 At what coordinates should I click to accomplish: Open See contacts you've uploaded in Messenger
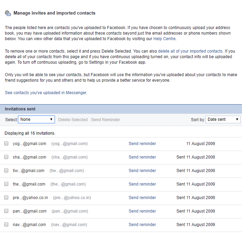coord(46,93)
